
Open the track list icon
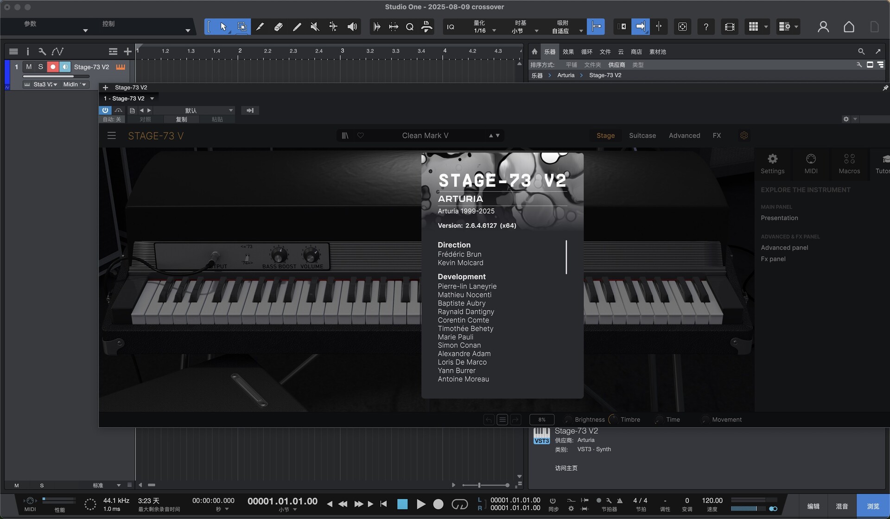click(x=13, y=51)
